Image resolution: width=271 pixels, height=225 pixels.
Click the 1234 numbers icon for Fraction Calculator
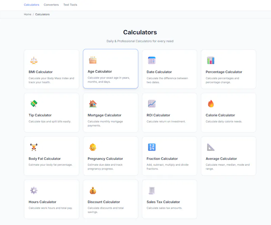point(152,147)
